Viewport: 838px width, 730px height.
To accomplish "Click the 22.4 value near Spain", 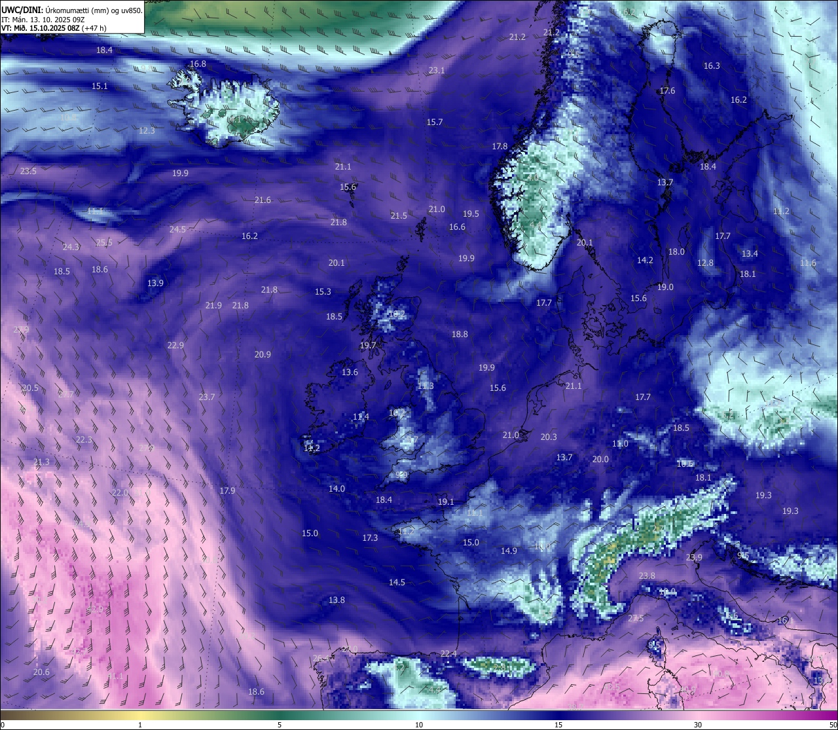I will coord(448,654).
